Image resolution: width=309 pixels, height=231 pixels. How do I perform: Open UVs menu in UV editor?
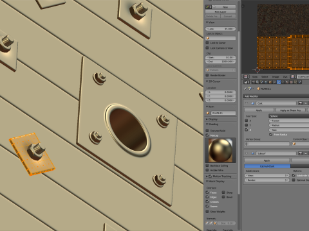tap(285, 76)
